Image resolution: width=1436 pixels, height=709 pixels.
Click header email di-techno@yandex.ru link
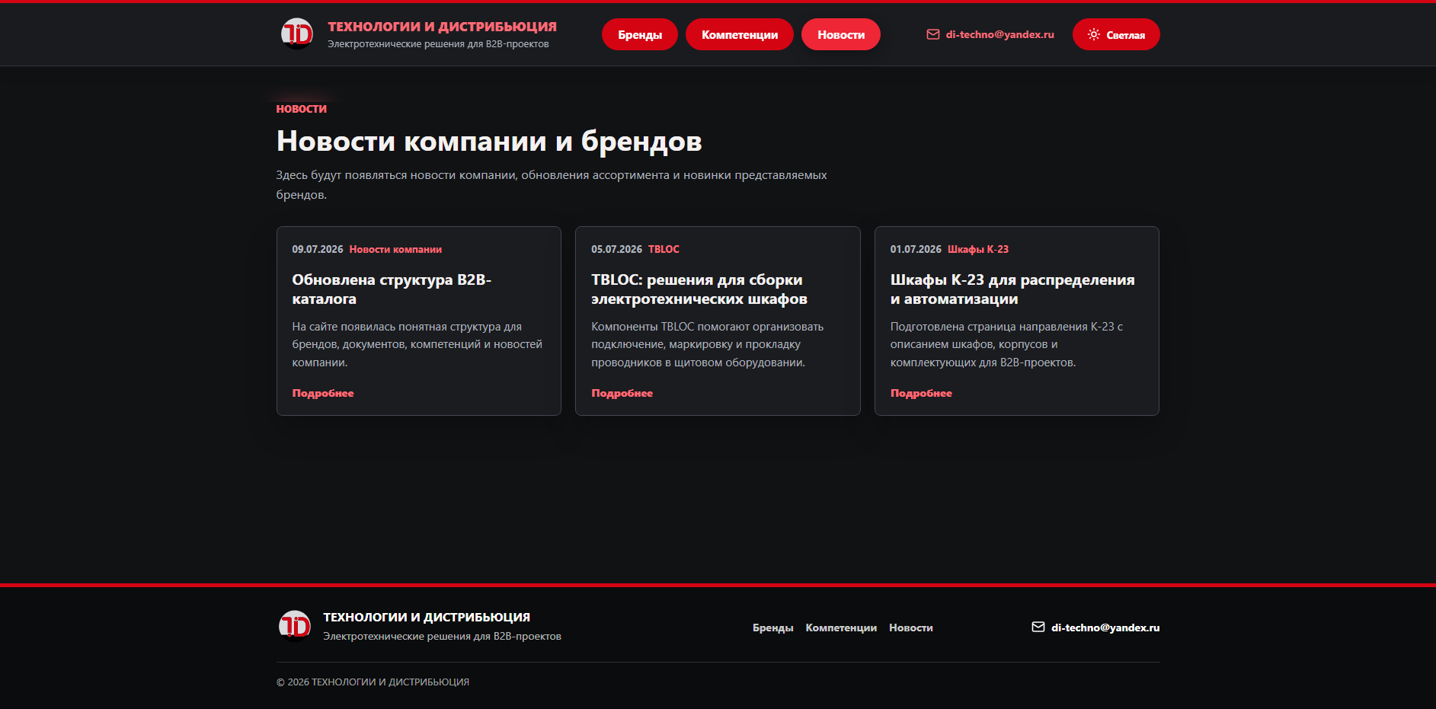click(999, 34)
